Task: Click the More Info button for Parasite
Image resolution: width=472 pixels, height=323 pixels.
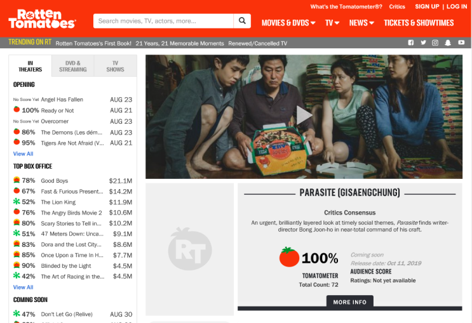Action: [350, 302]
